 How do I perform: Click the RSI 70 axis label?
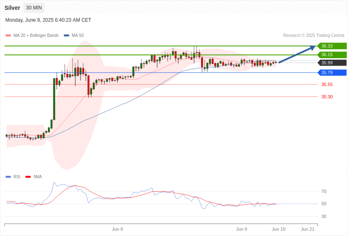pyautogui.click(x=324, y=191)
